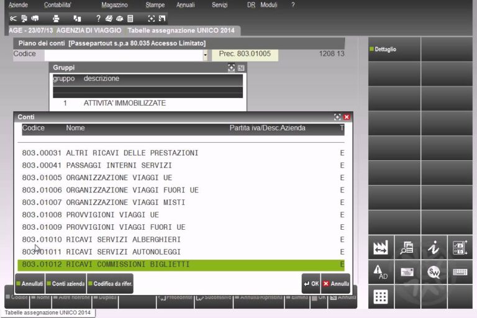Maximize the Conti window
This screenshot has width=477, height=318.
tap(337, 117)
